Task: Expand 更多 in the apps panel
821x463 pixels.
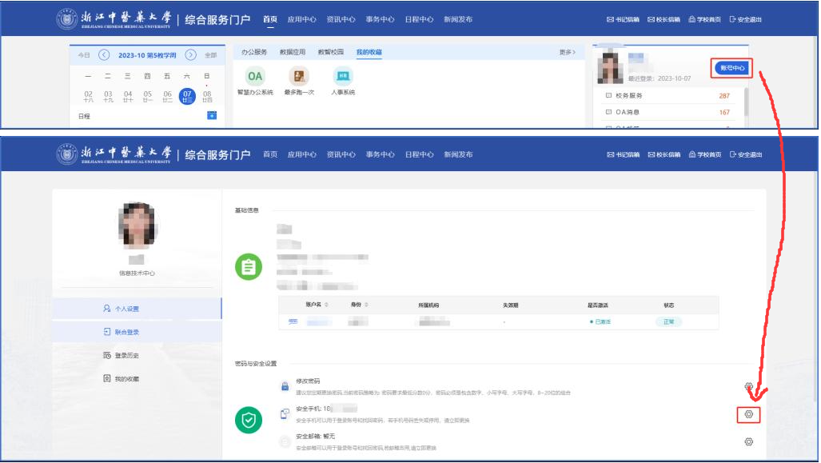Action: click(567, 53)
